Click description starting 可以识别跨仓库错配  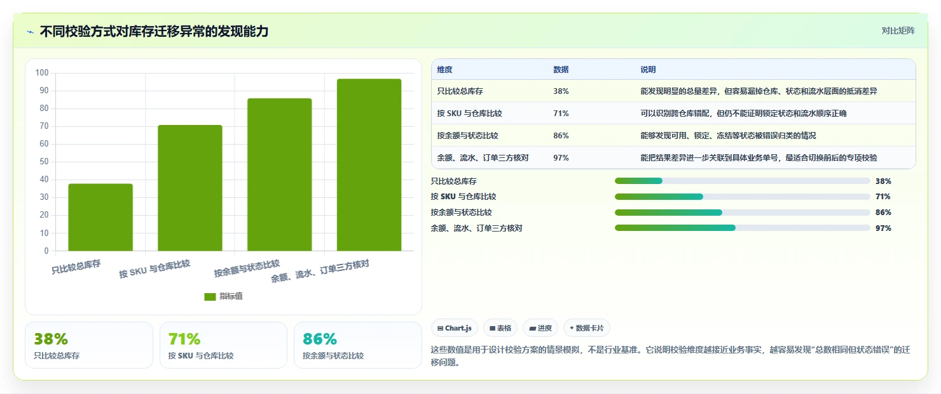(743, 114)
